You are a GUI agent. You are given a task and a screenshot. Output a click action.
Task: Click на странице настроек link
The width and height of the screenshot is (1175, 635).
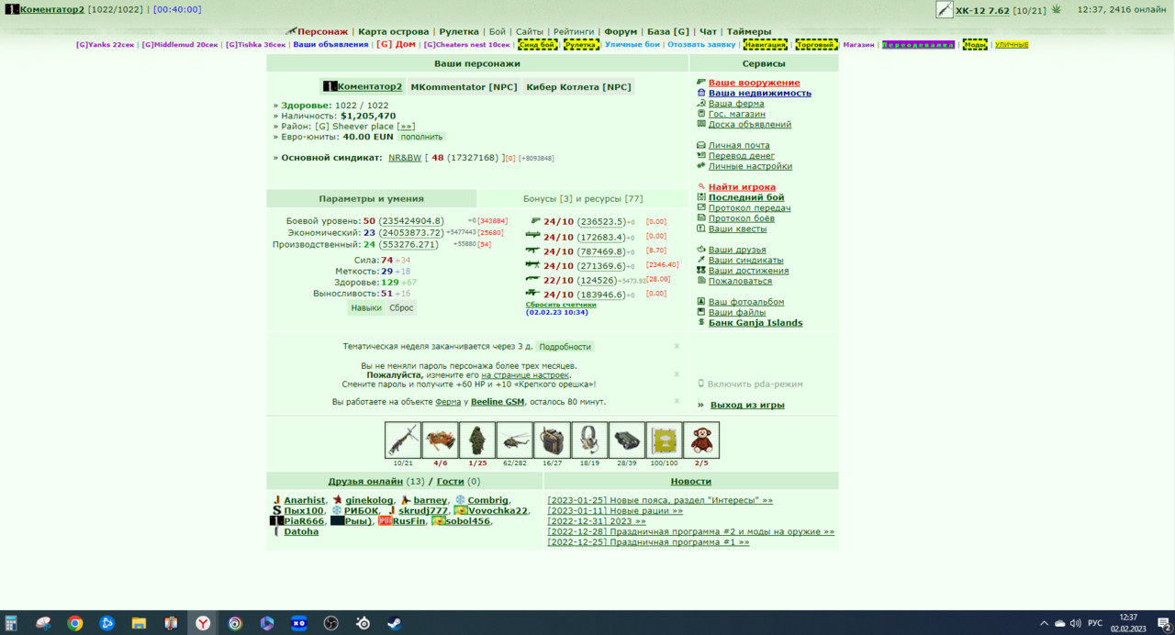pos(525,375)
